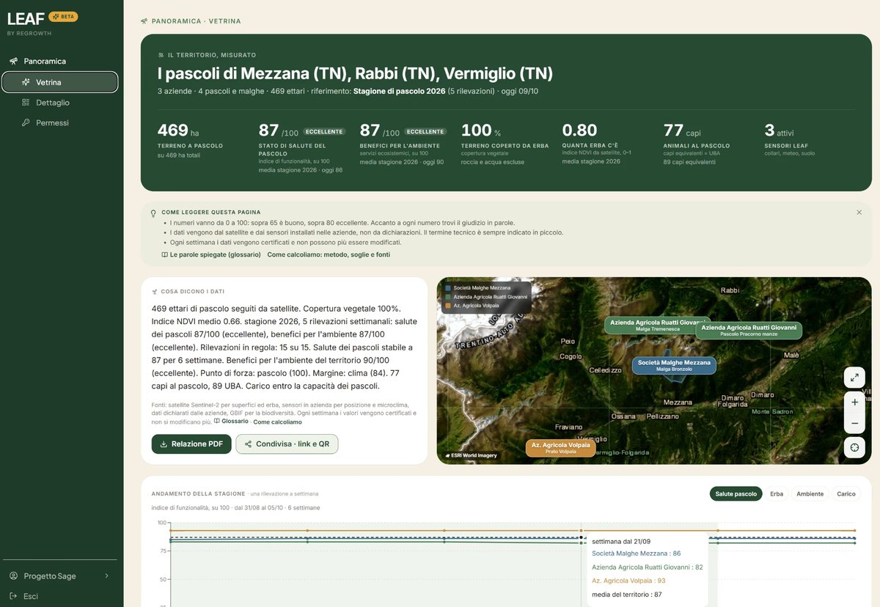
Task: Click the '469 ha' terreno a pascolo value
Action: tap(178, 131)
